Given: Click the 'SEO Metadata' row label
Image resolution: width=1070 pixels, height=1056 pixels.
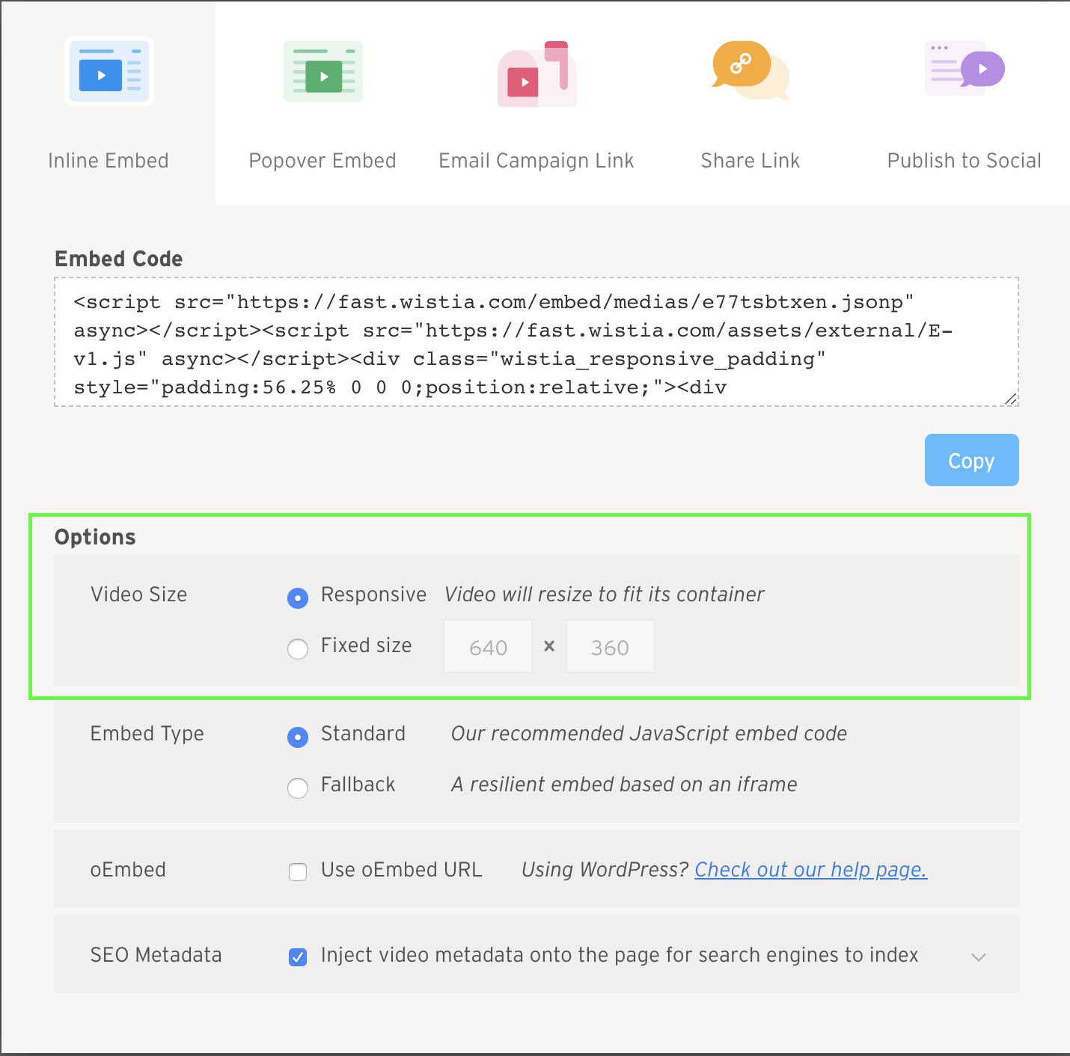Looking at the screenshot, I should [x=156, y=955].
